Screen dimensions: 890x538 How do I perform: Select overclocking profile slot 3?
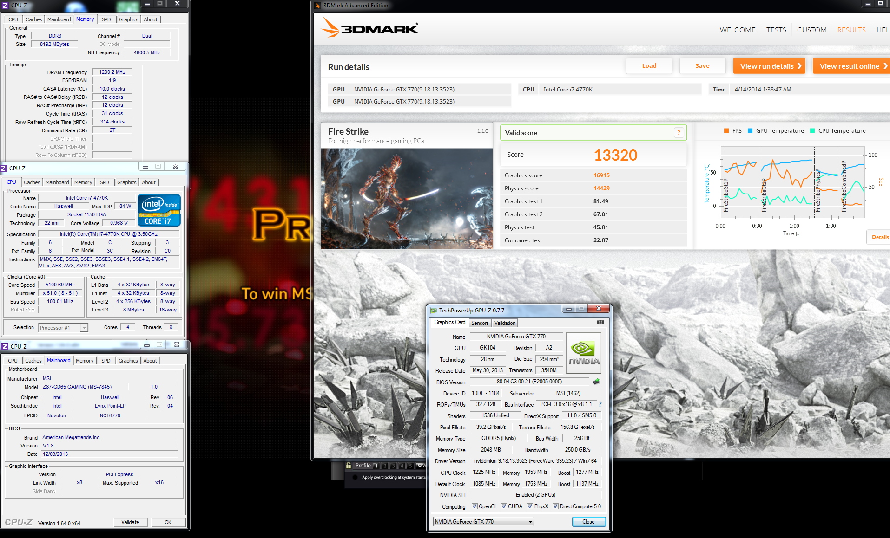tap(393, 466)
